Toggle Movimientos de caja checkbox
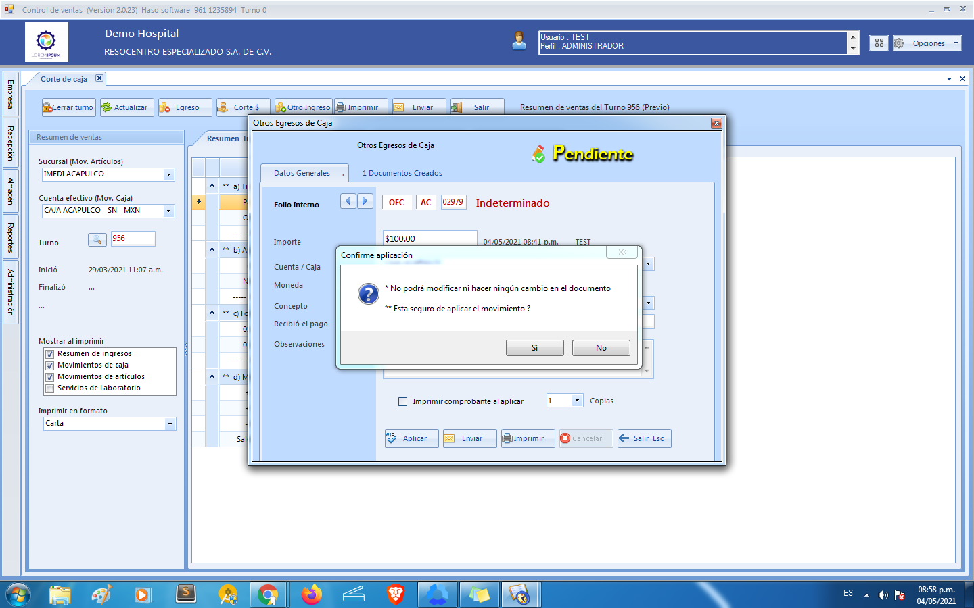The width and height of the screenshot is (974, 608). (x=49, y=365)
